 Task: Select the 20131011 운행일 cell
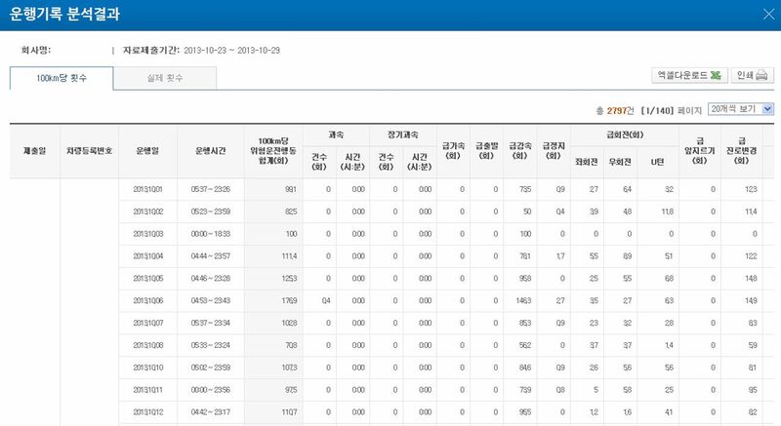pyautogui.click(x=147, y=390)
